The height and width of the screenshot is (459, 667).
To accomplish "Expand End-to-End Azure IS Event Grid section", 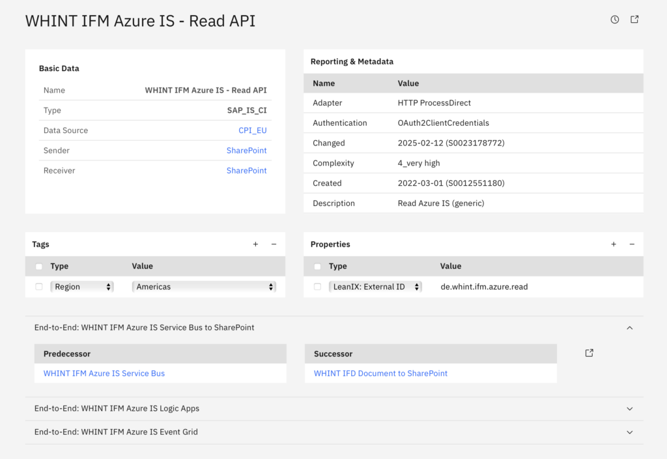I will [629, 432].
